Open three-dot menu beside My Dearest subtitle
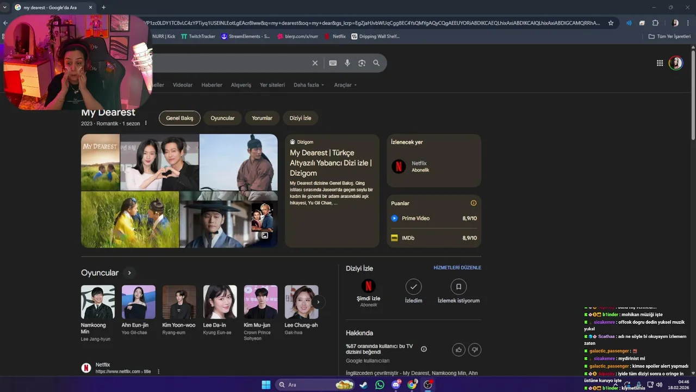This screenshot has height=392, width=696. [x=146, y=124]
